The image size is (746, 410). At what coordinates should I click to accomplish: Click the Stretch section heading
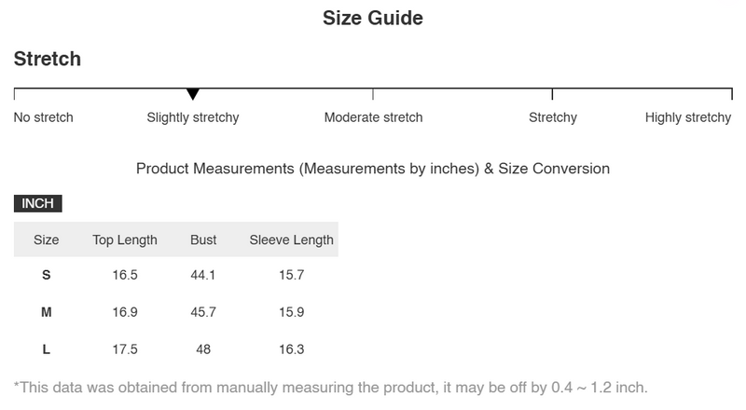(x=48, y=59)
